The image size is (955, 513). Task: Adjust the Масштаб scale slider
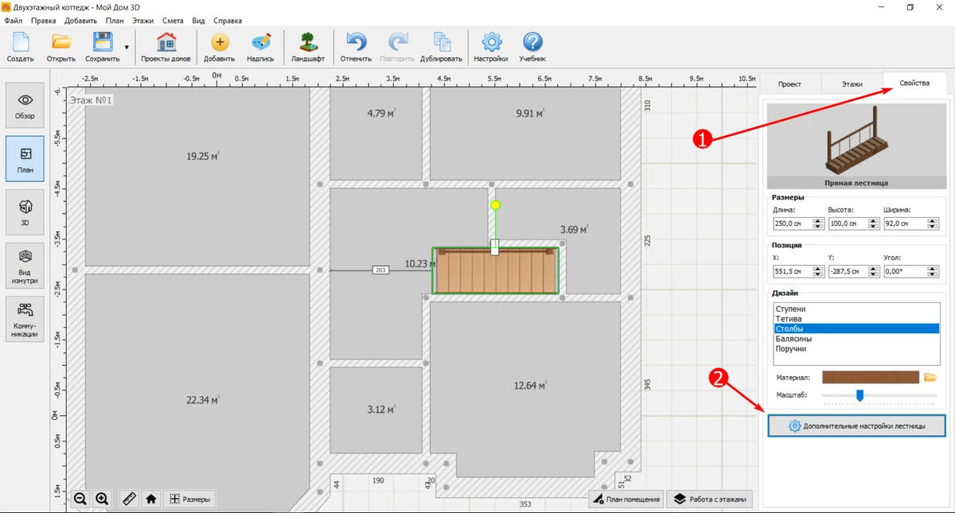pos(859,395)
